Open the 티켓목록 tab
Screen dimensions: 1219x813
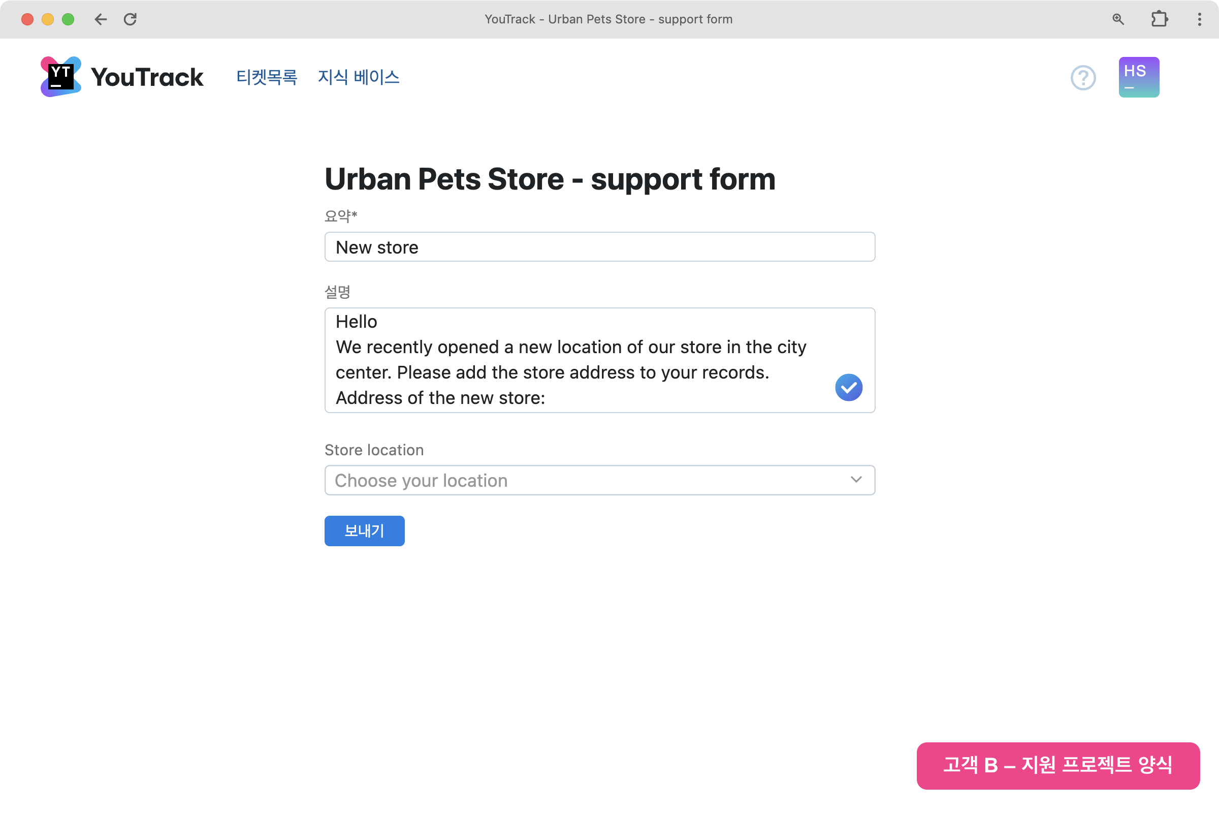266,77
